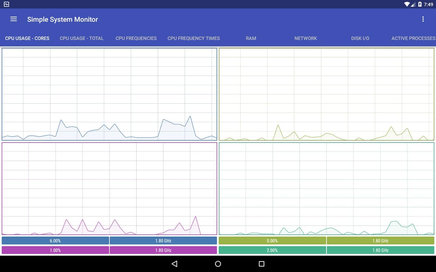Click the green 2.00% usage bar
The height and width of the screenshot is (272, 436).
(272, 250)
